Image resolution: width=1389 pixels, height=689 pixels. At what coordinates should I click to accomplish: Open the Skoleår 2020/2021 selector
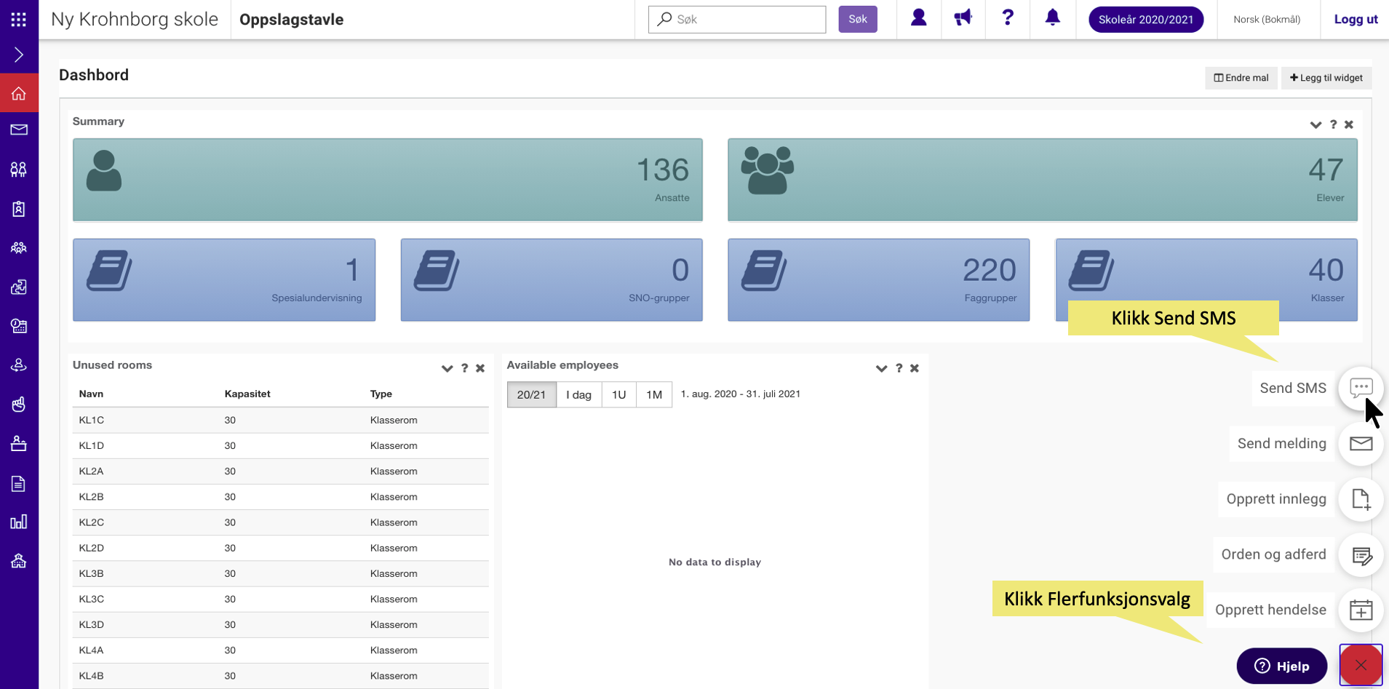[1146, 20]
